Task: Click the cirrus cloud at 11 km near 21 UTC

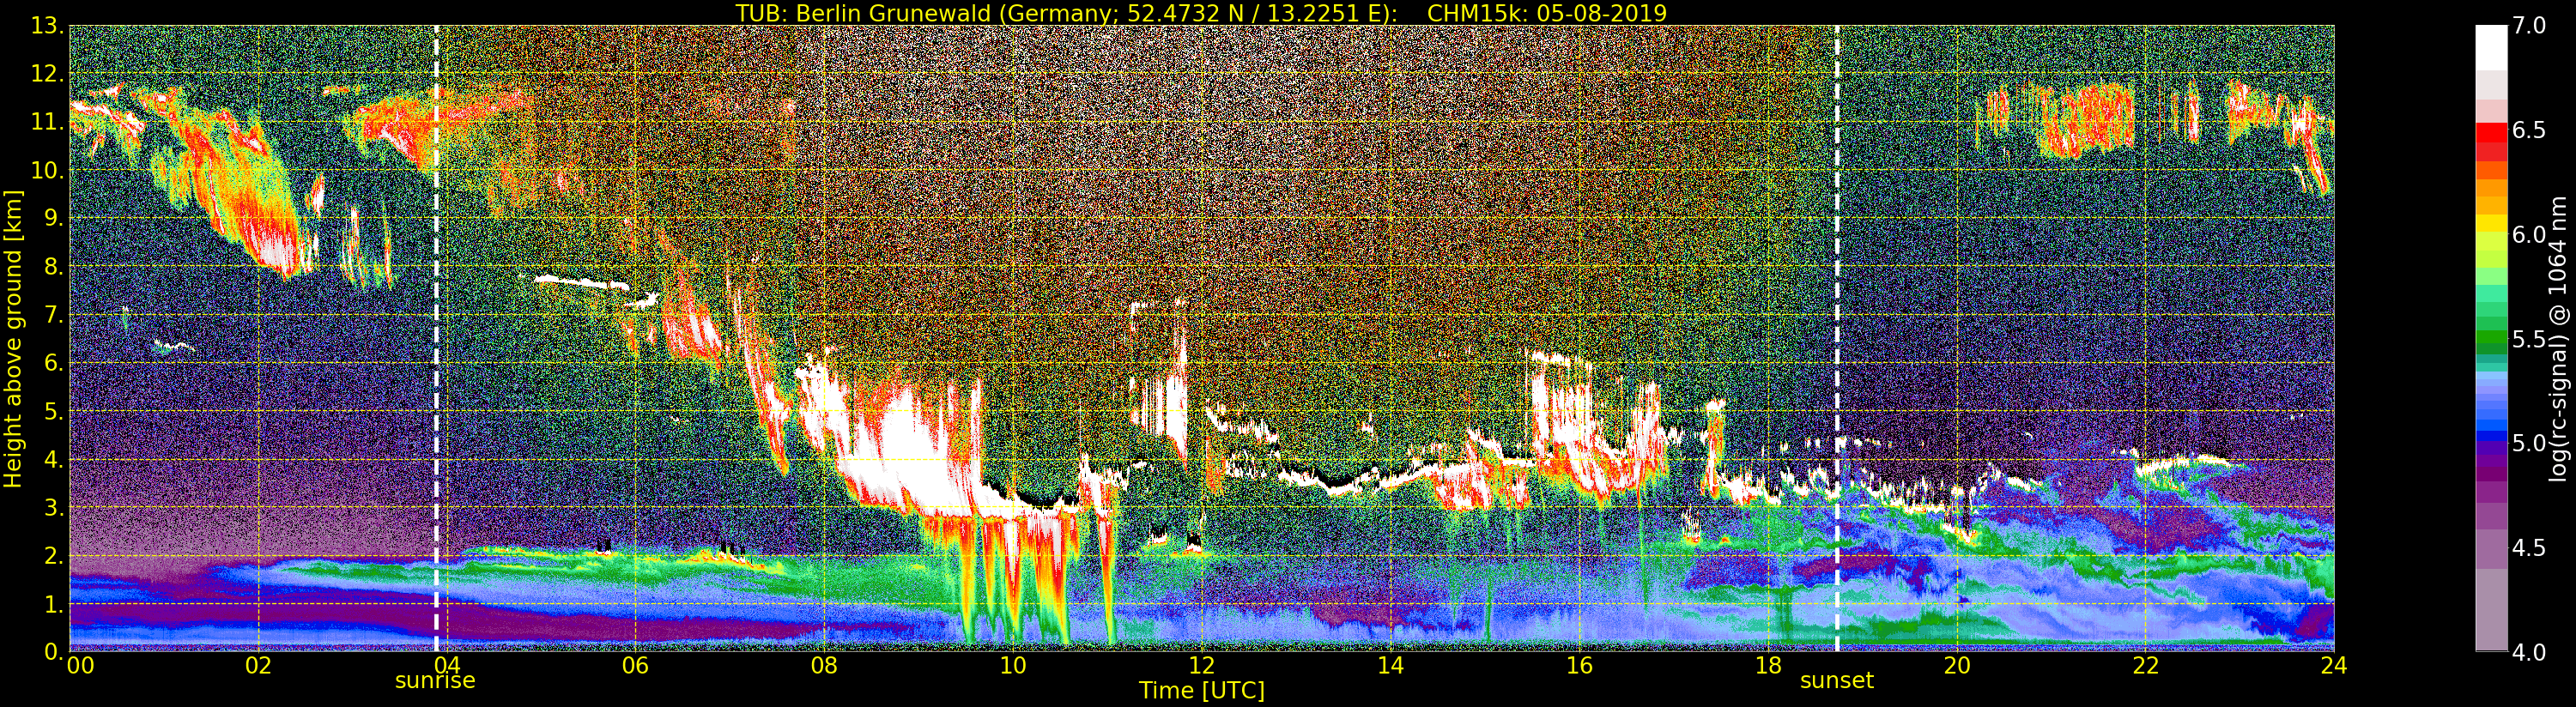Action: coord(2085,120)
